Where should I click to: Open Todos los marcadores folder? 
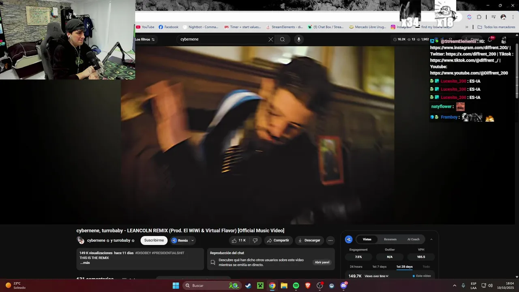pos(496,27)
